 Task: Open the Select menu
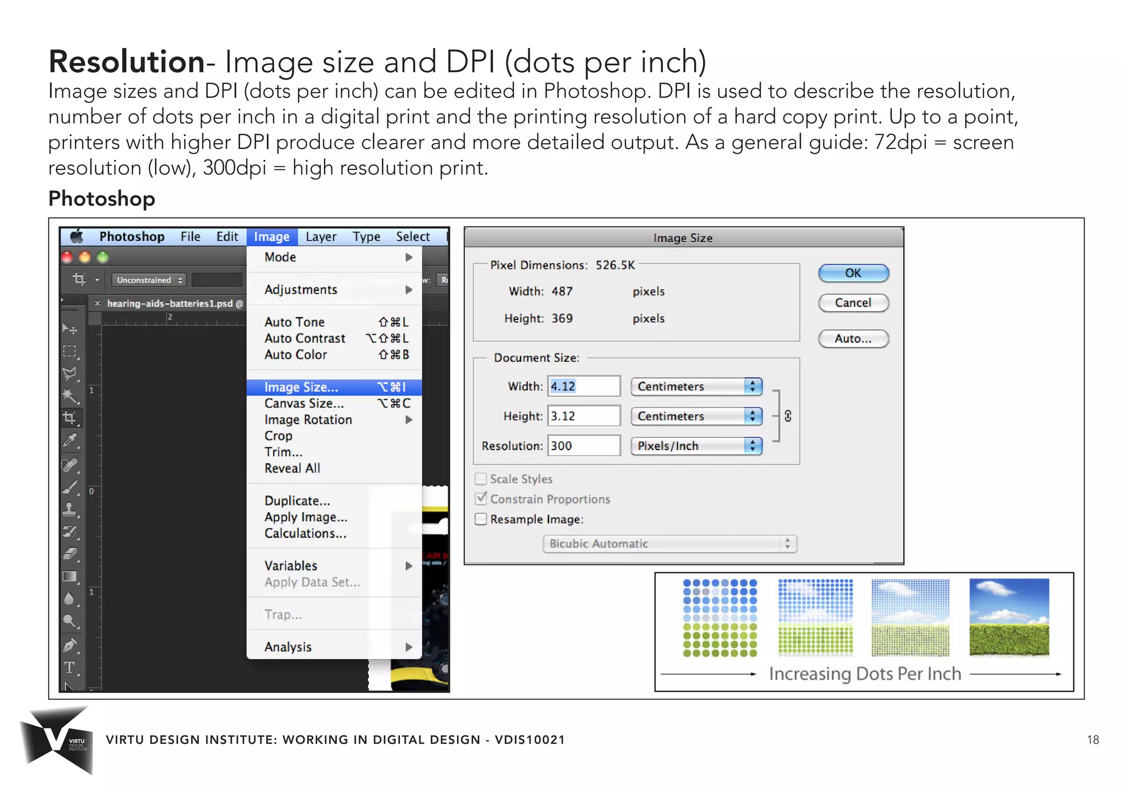pos(413,237)
